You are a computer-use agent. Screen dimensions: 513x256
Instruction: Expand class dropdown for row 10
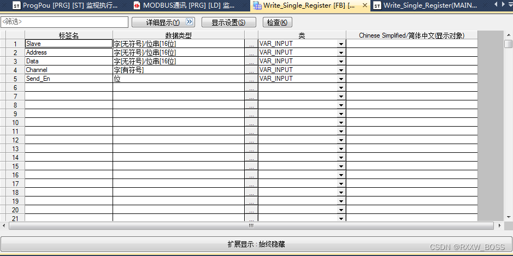coord(341,123)
